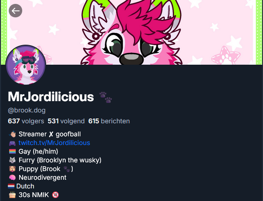263x201 pixels.
Task: Click the rainbow pride flag emoji
Action: (x=12, y=152)
